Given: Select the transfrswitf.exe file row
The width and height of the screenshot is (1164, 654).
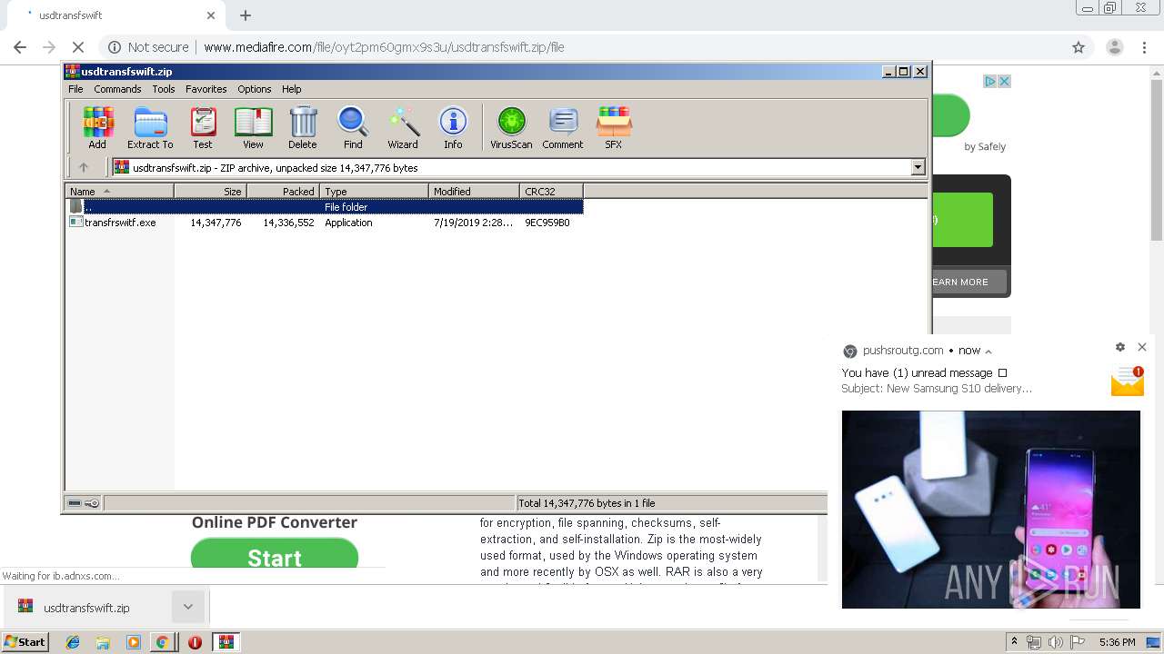Looking at the screenshot, I should point(326,223).
